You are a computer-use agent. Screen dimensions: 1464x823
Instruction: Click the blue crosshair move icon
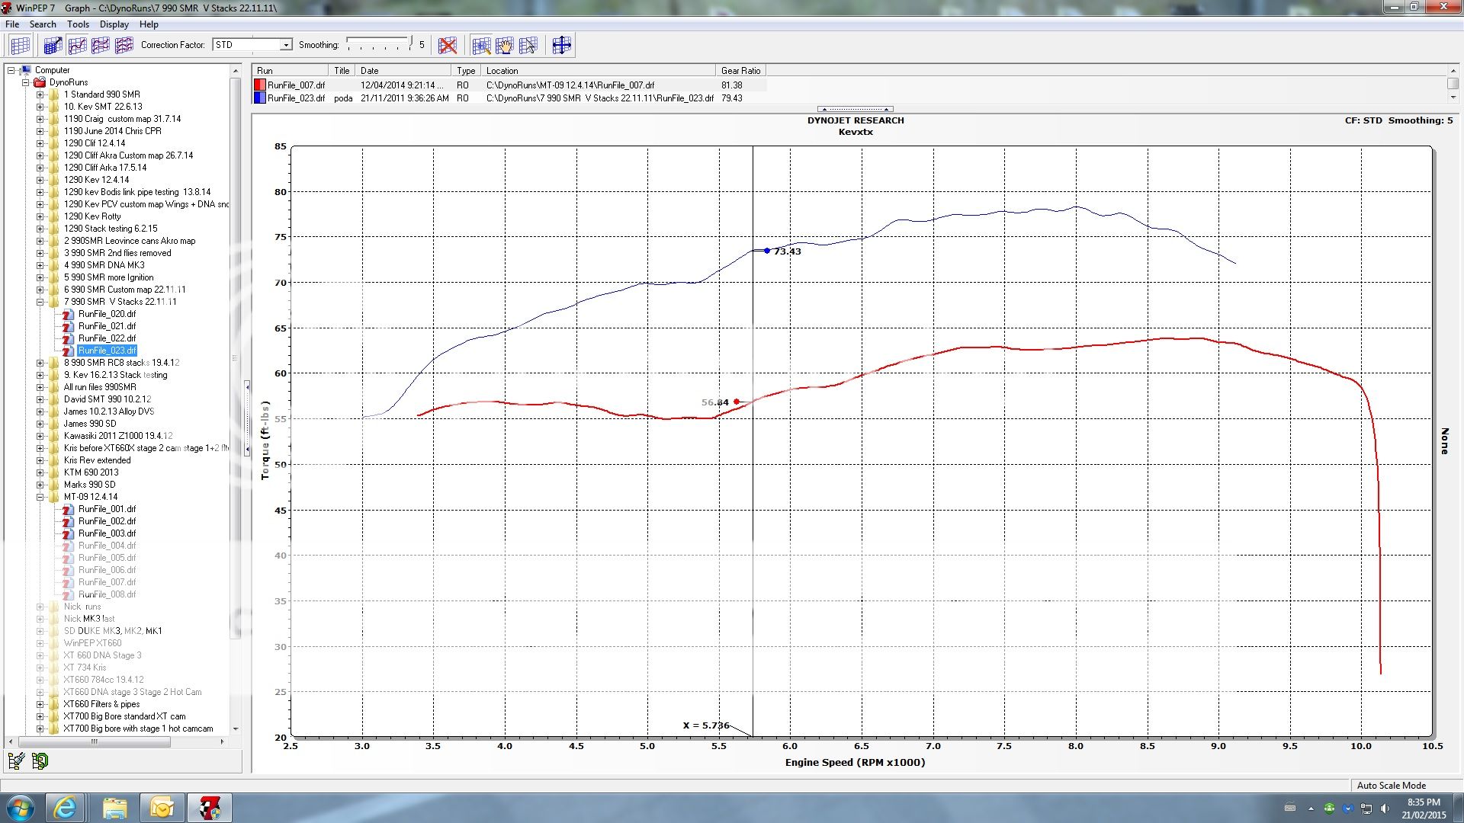pos(561,46)
